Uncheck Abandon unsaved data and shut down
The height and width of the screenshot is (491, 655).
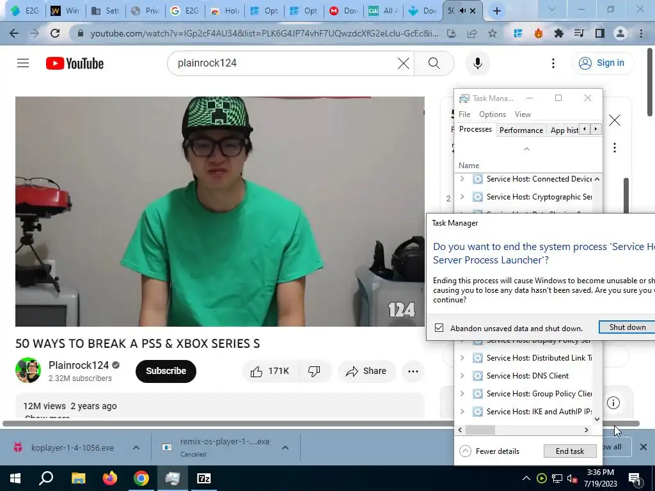pyautogui.click(x=439, y=328)
